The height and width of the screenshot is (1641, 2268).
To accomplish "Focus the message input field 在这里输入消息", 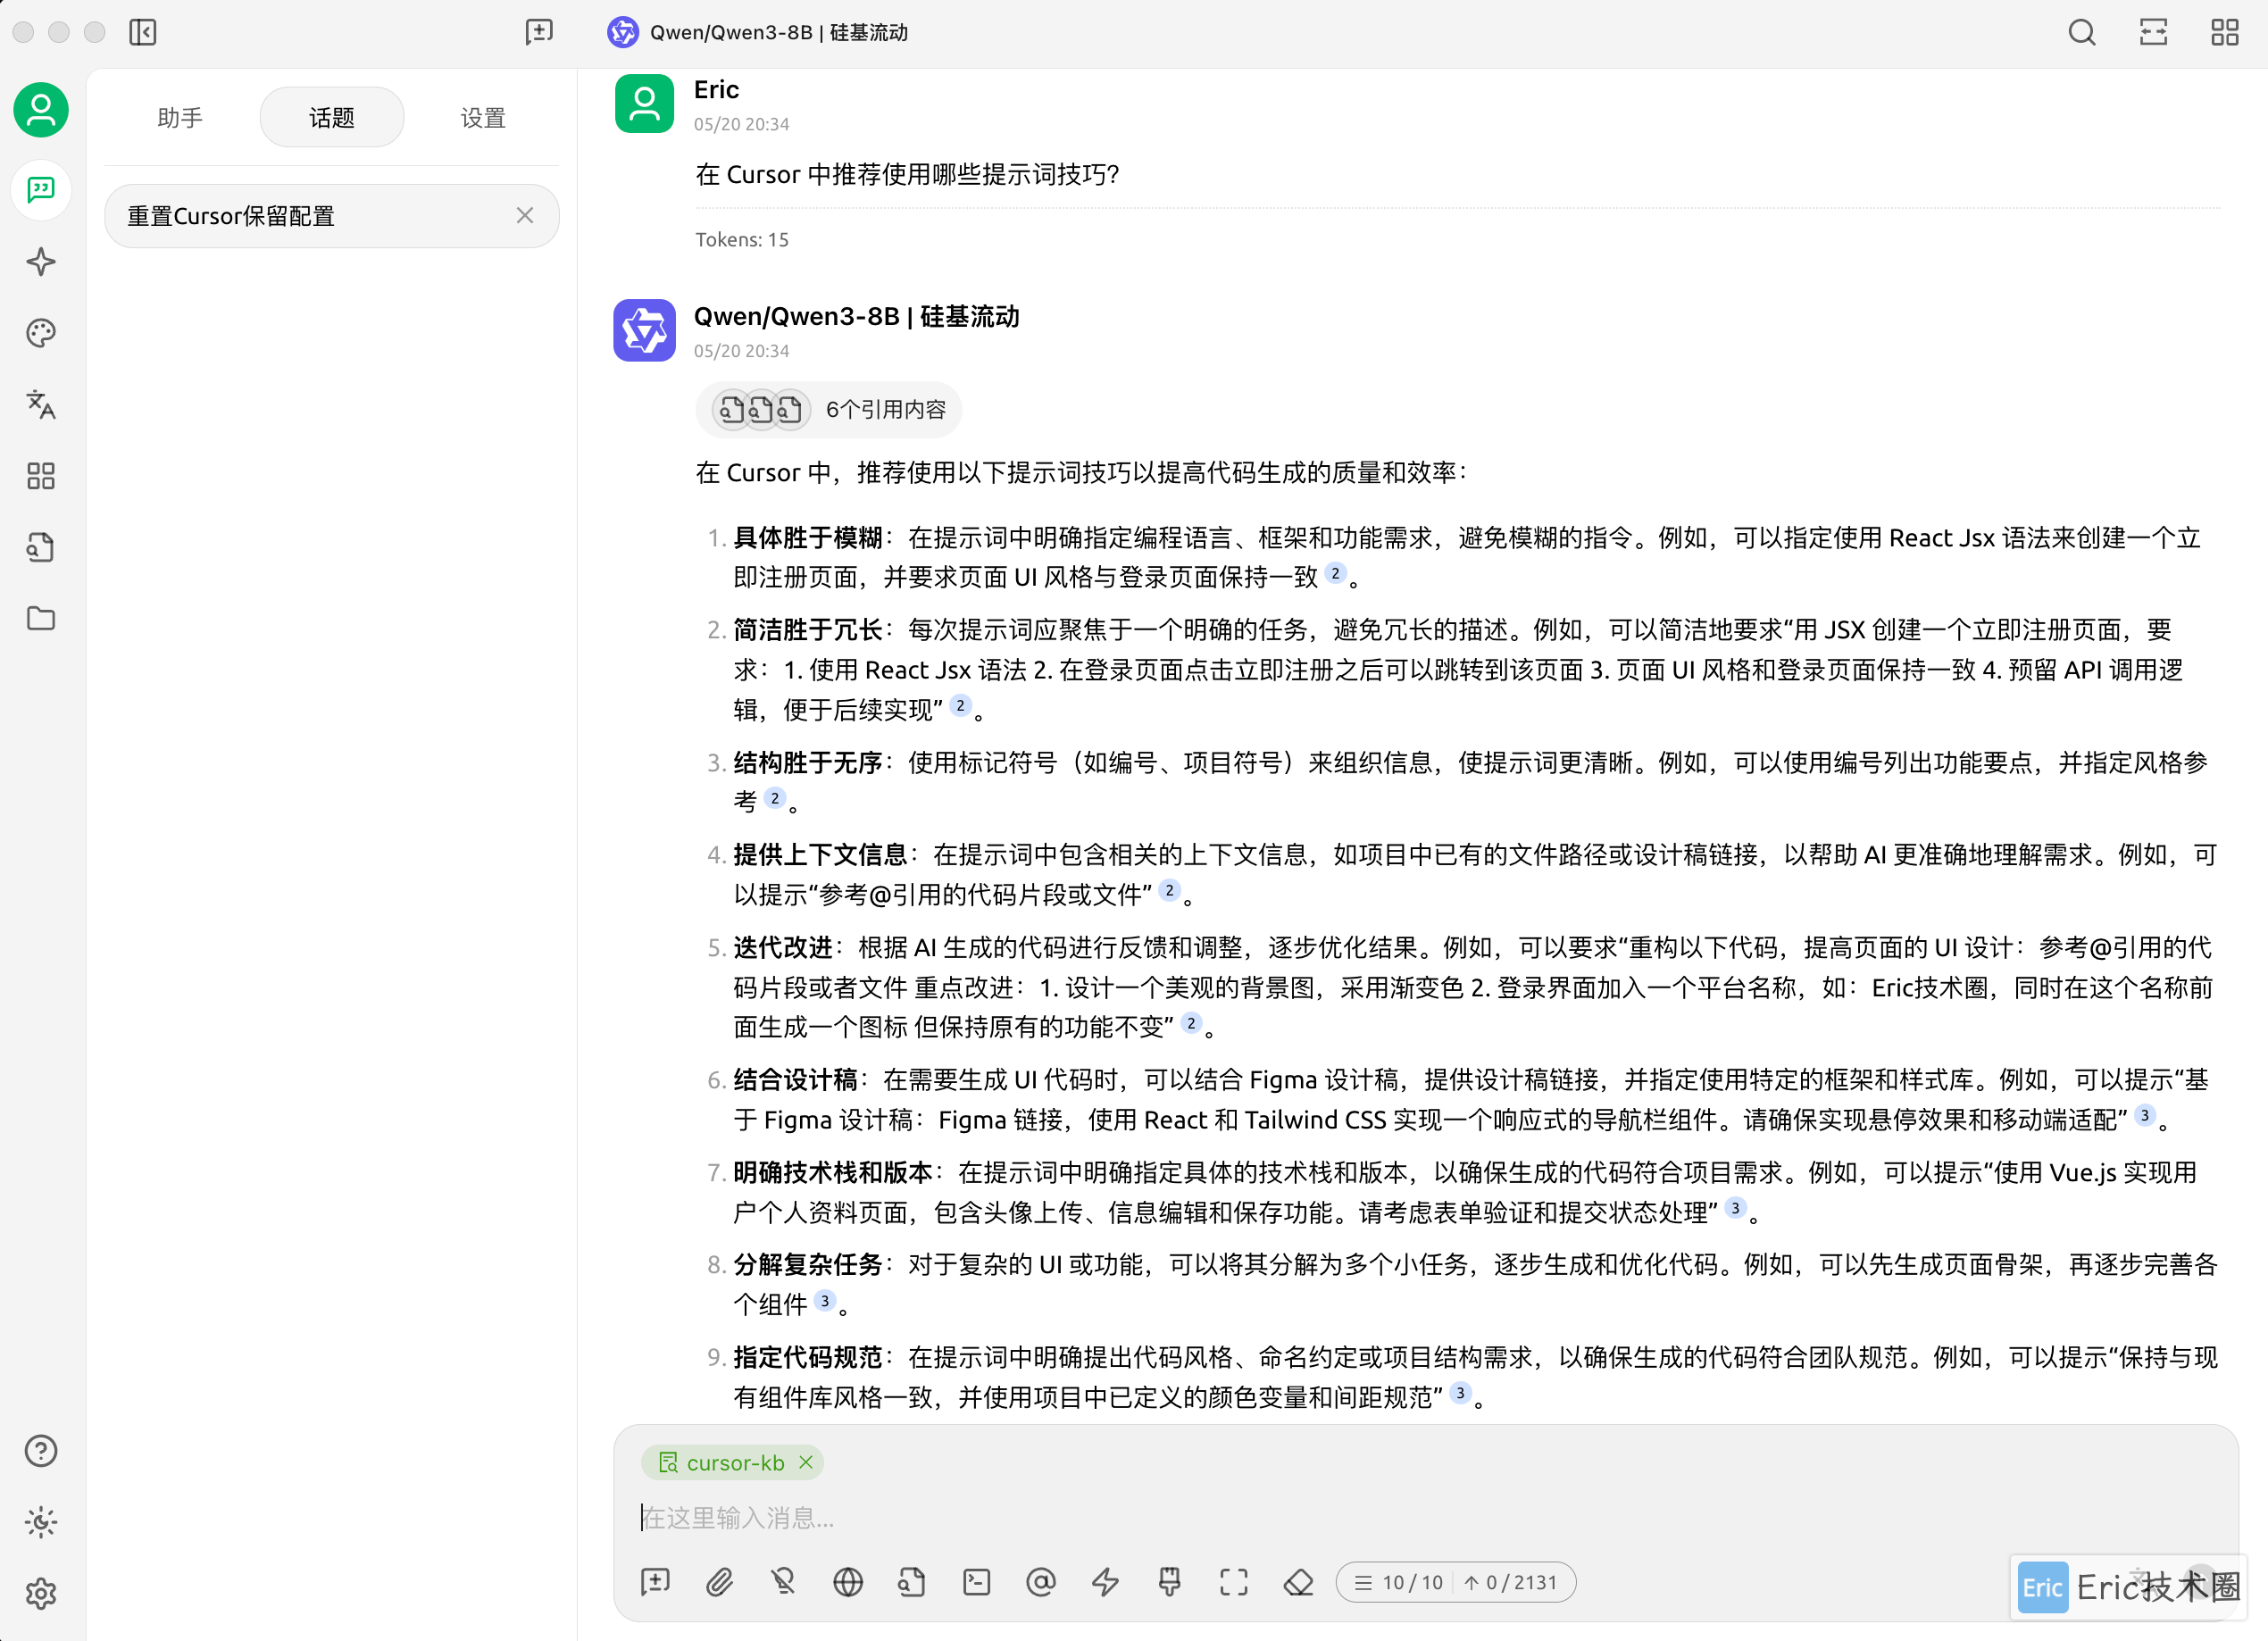I will click(x=1424, y=1518).
